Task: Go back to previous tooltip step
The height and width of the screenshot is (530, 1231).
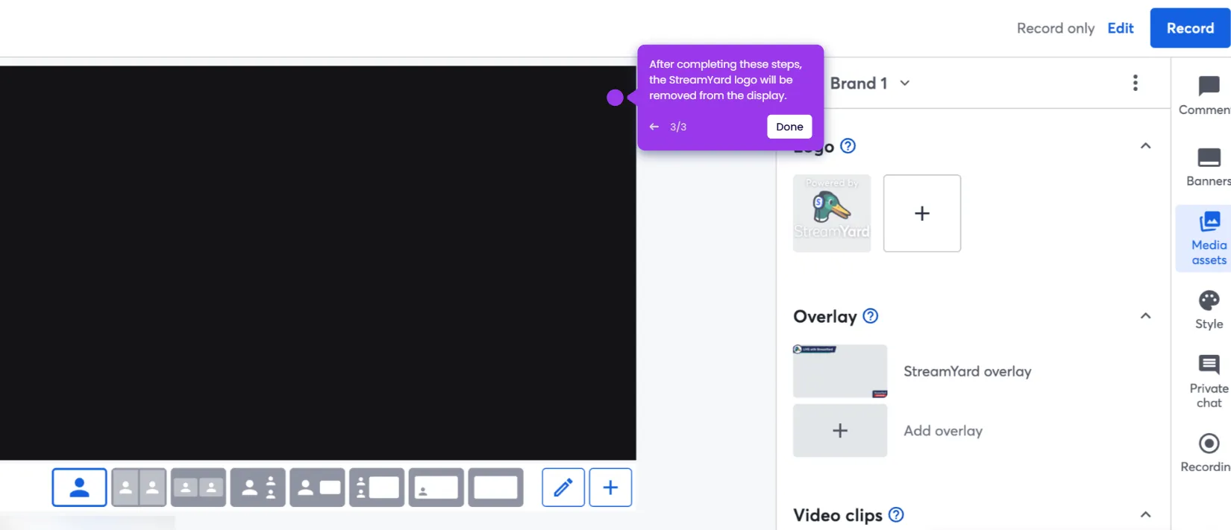Action: coord(654,127)
